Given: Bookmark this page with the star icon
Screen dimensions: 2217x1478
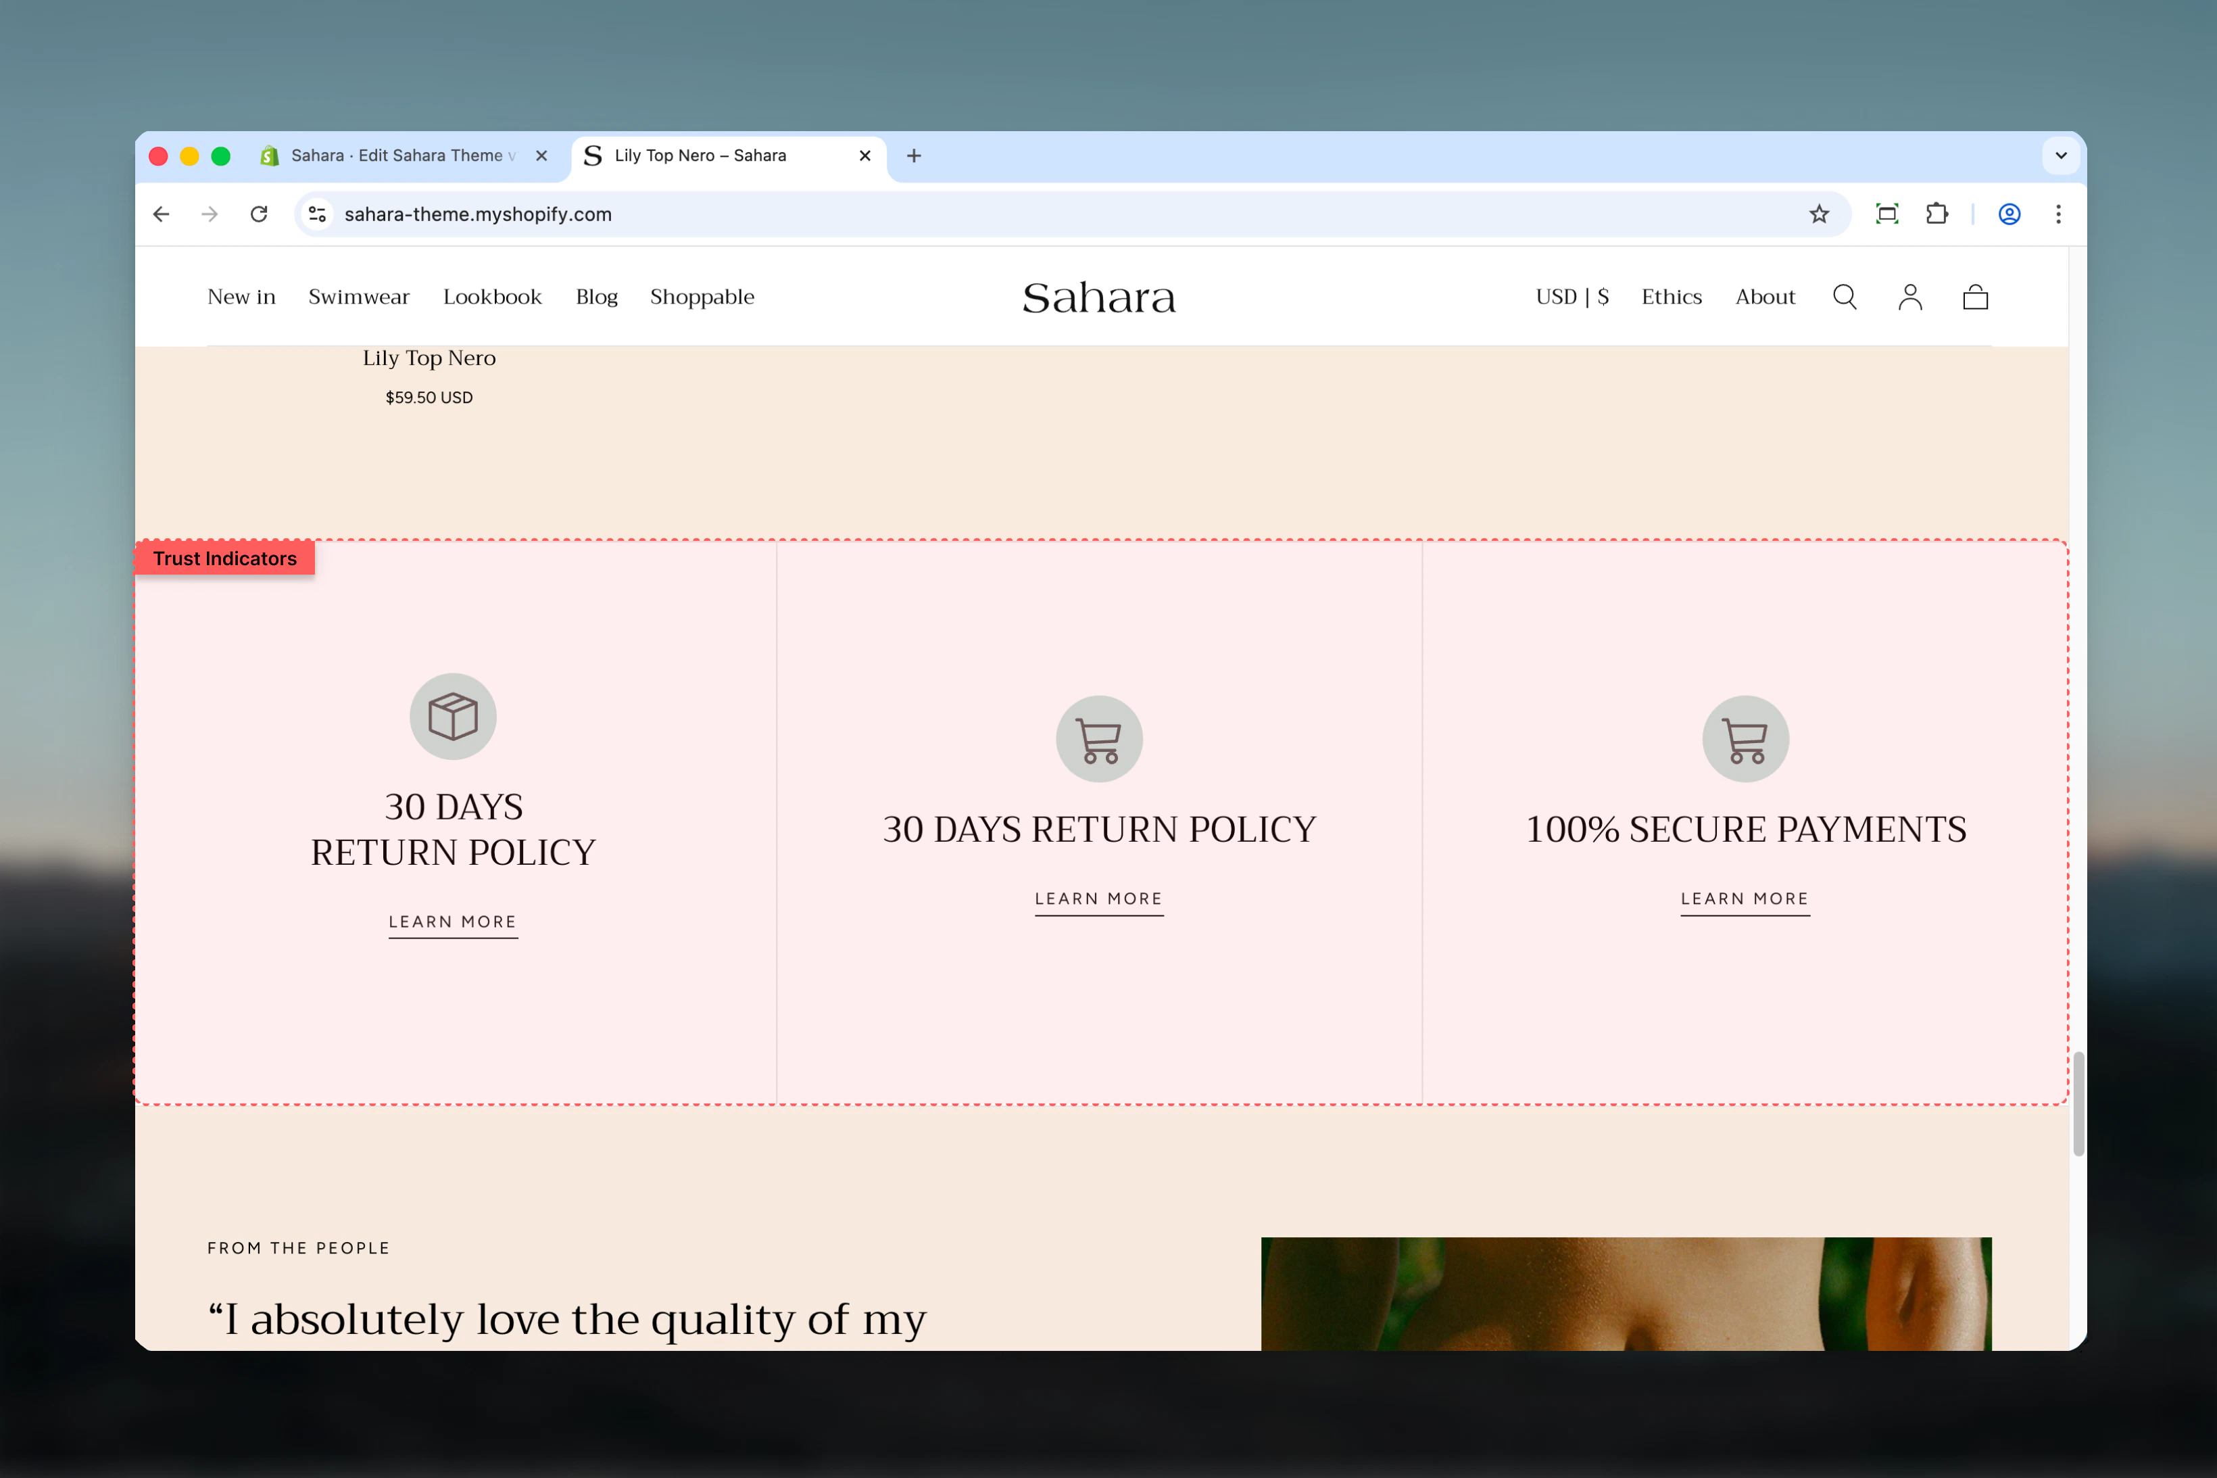Looking at the screenshot, I should click(1818, 214).
